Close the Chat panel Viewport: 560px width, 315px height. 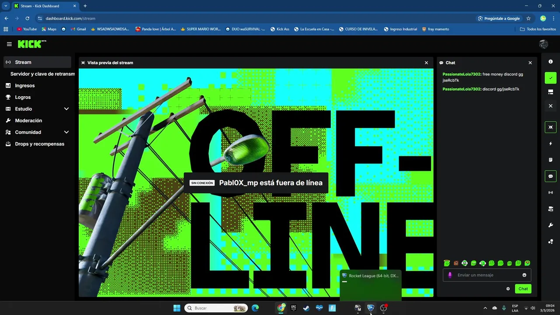530,63
